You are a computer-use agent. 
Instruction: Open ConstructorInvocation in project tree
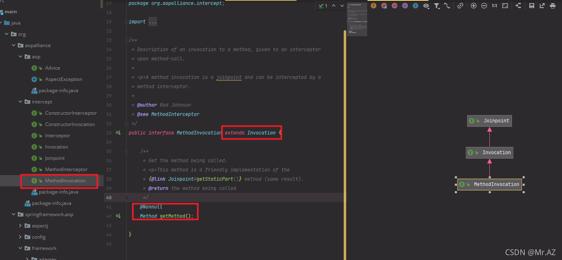tap(70, 124)
